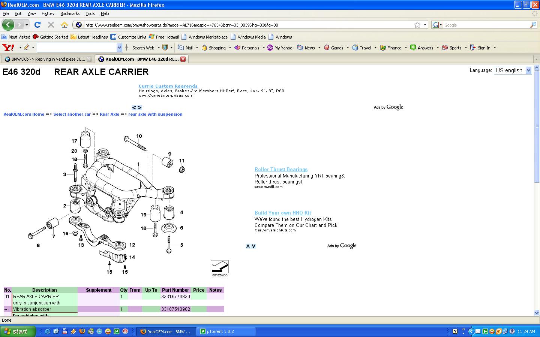The height and width of the screenshot is (337, 540).
Task: Open the Mail button dropdown arrow
Action: click(x=197, y=48)
